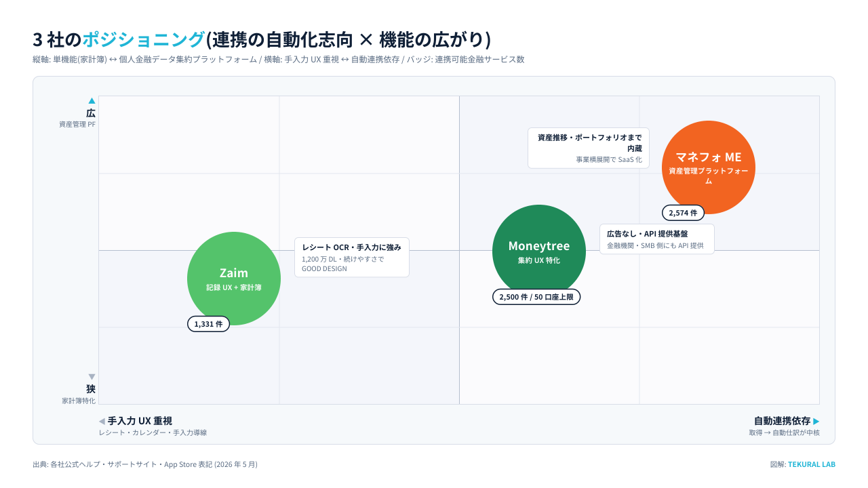868x488 pixels.
Task: Click the レシート OCR・手入力に強み callout
Action: pyautogui.click(x=352, y=257)
